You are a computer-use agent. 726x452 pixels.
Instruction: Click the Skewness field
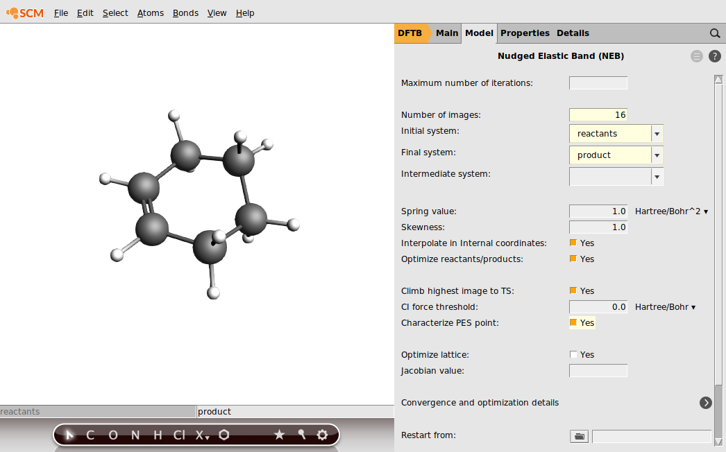598,227
